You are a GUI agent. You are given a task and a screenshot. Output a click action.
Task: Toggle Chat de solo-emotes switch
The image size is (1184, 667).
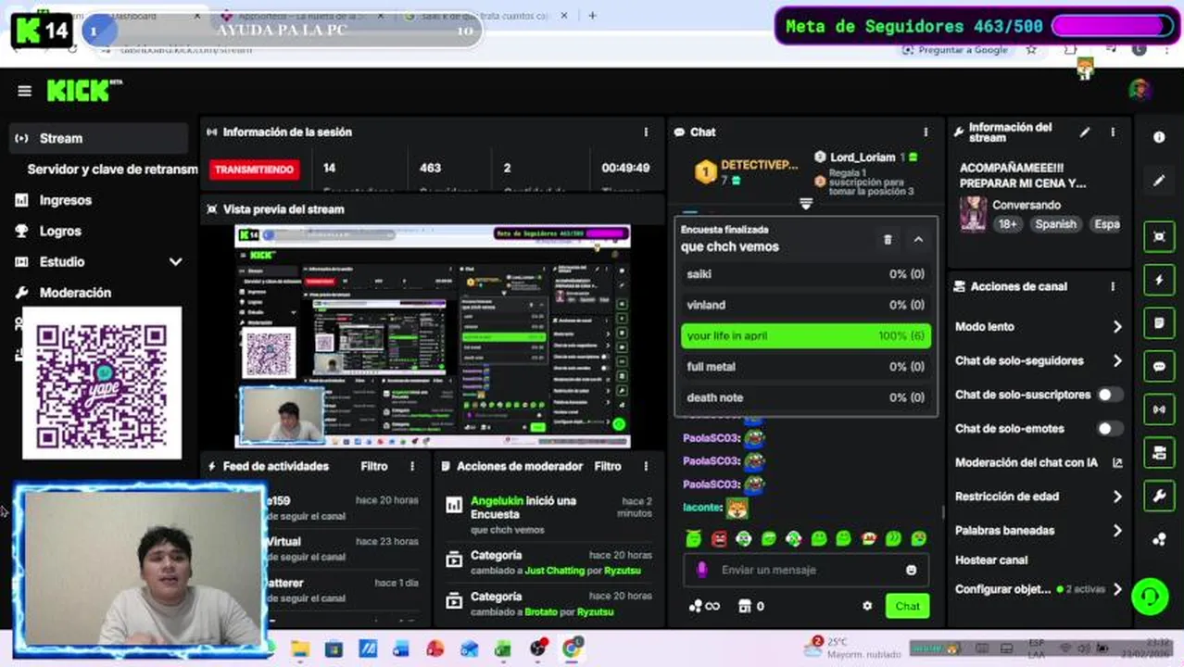tap(1110, 429)
